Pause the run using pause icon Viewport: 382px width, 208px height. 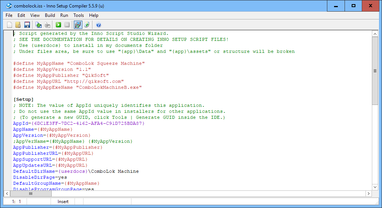click(x=67, y=25)
